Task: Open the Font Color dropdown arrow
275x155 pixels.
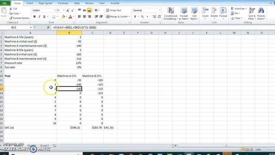Action: [73, 16]
